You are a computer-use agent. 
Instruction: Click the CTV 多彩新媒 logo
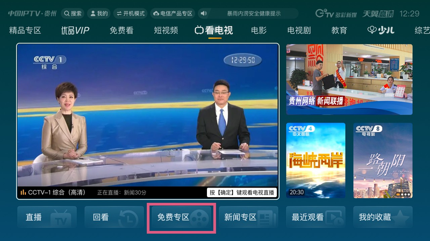[336, 13]
